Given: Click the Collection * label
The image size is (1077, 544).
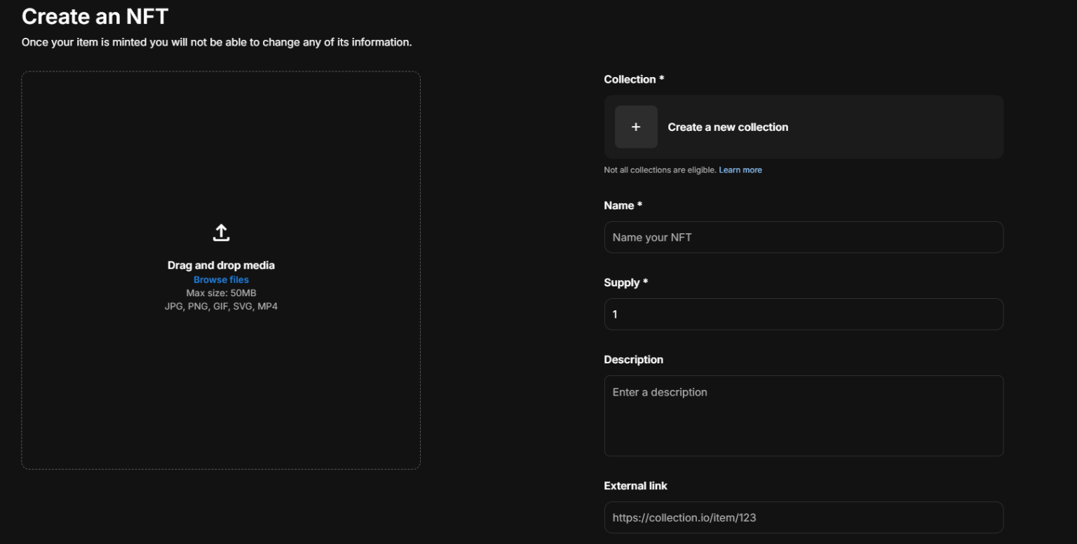Looking at the screenshot, I should click(634, 79).
